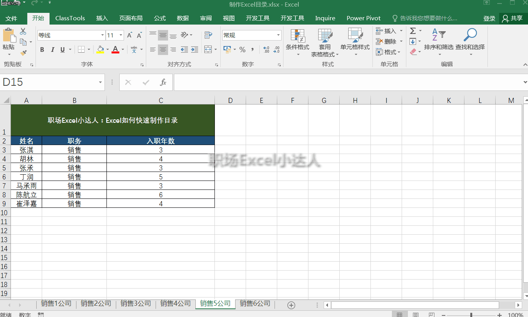
Task: Collapse the ribbon with chevron
Action: coord(525,64)
